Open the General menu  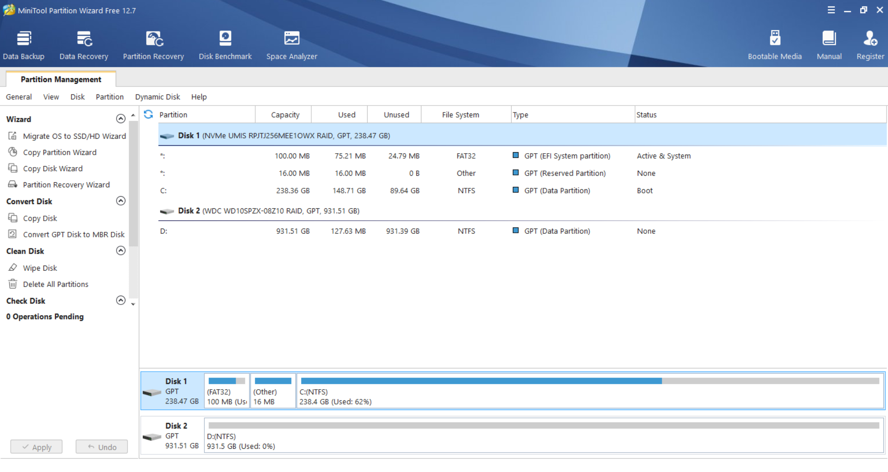click(19, 97)
